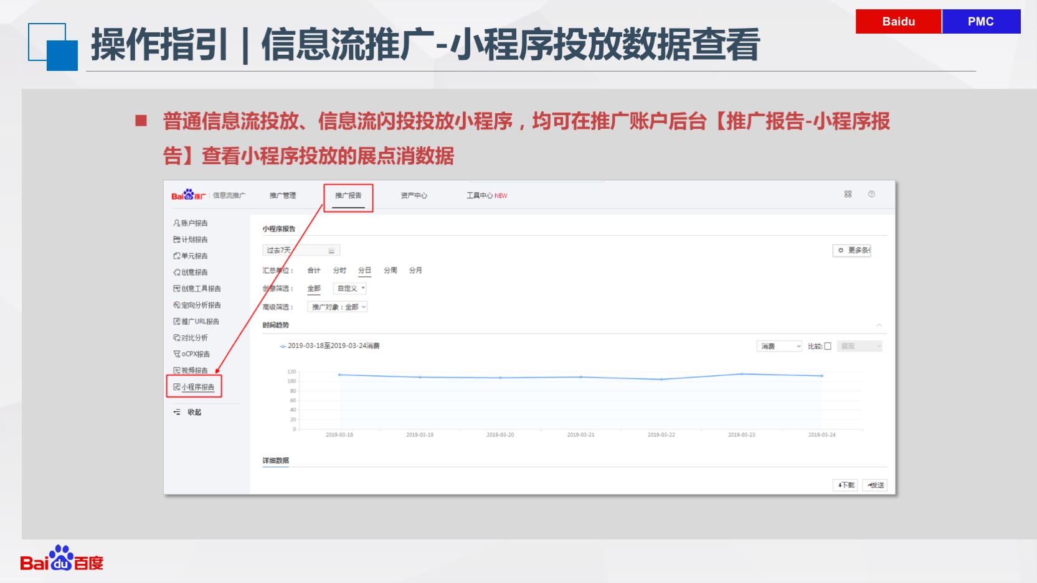
Task: Open 定向分析报告 in the sidebar
Action: point(197,305)
